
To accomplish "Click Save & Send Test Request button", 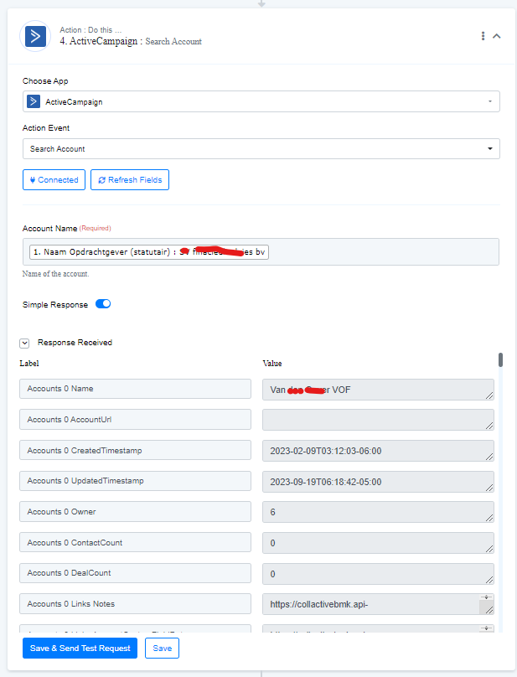I will click(80, 648).
